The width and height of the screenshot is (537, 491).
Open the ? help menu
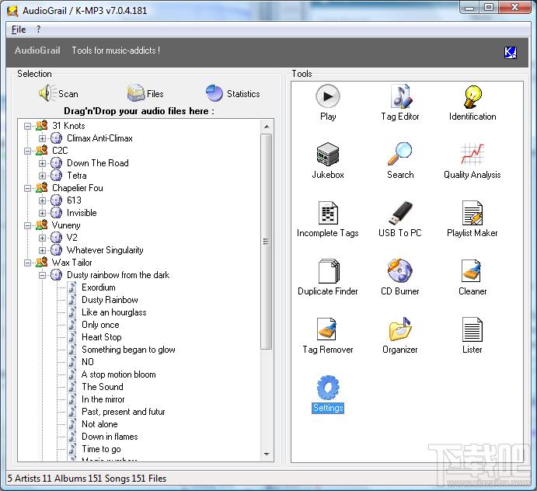tap(38, 30)
